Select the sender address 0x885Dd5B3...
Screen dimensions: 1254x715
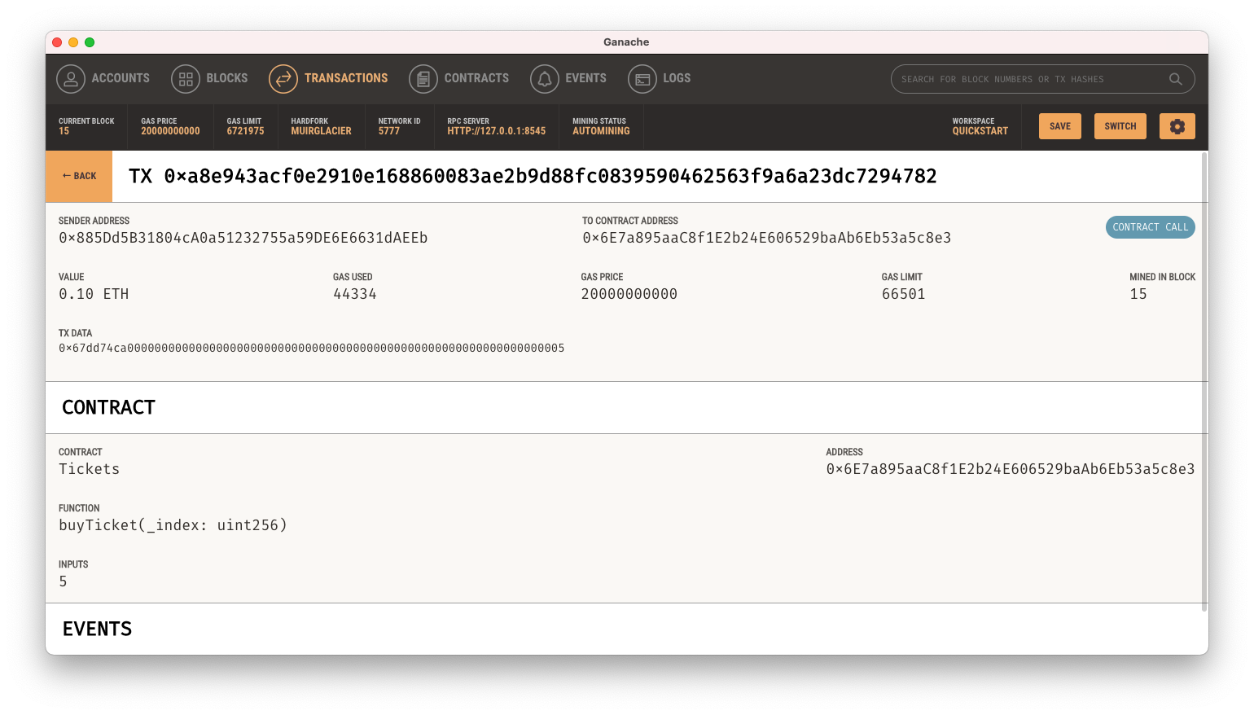[x=243, y=238]
